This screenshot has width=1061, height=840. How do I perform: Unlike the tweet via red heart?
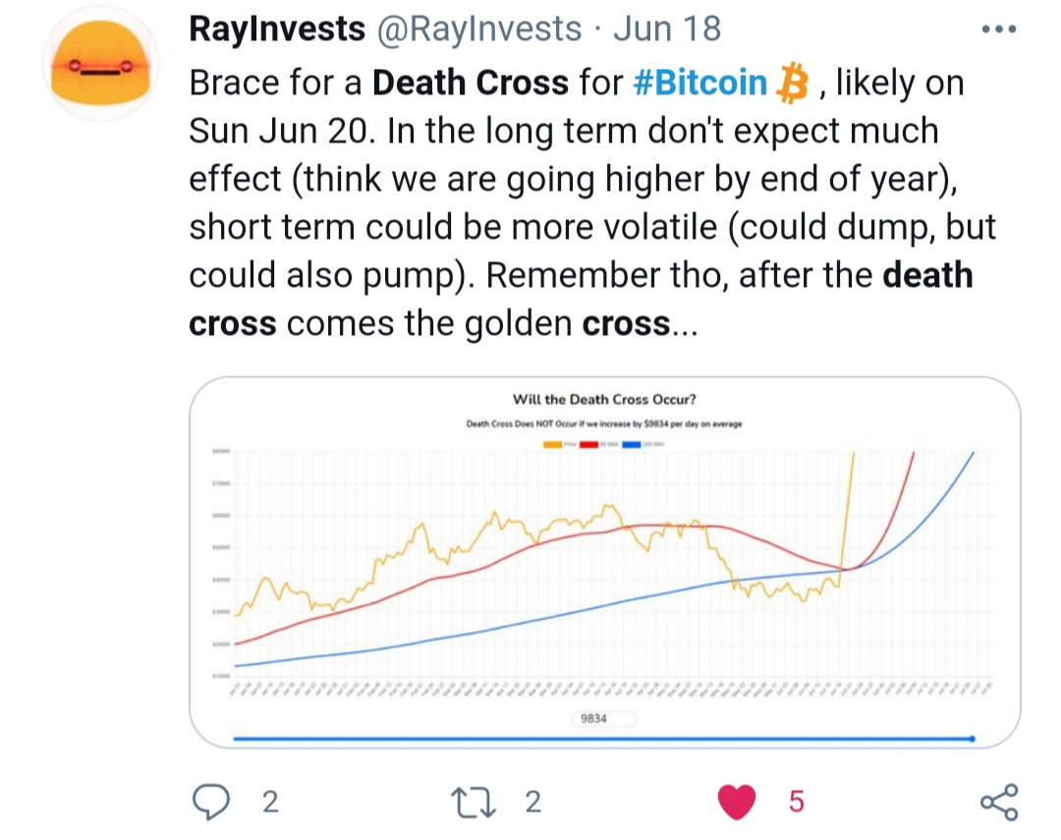coord(737,802)
